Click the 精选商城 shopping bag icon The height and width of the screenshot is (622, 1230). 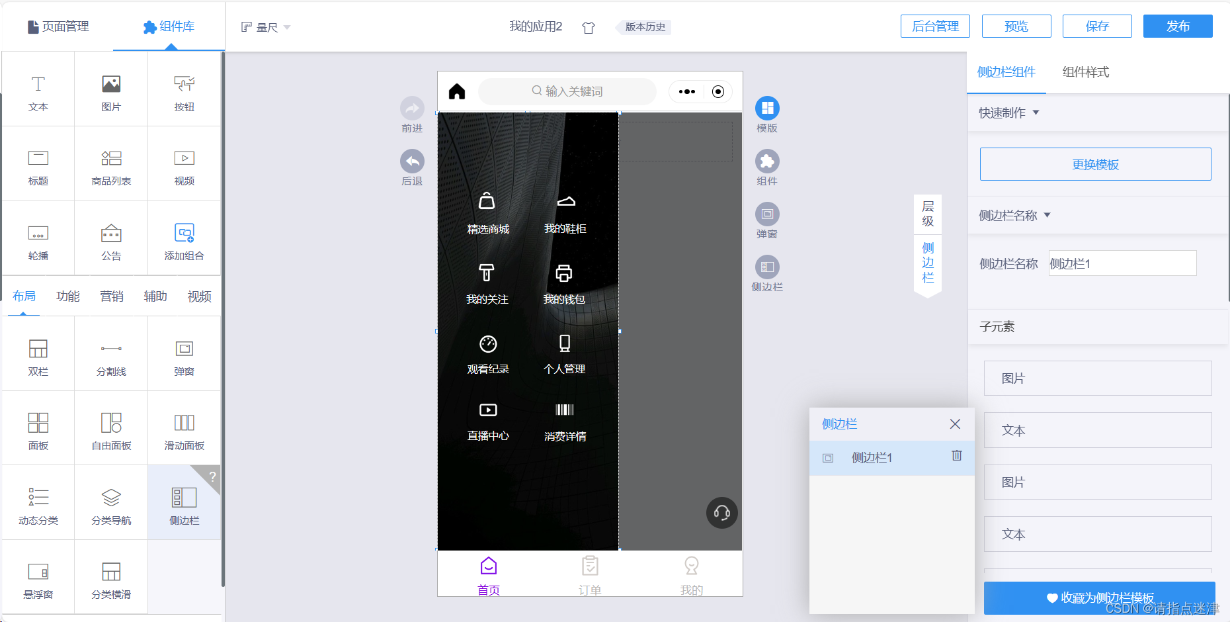pos(487,200)
